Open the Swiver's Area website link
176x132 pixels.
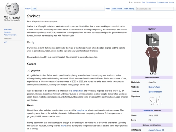coord(154,87)
